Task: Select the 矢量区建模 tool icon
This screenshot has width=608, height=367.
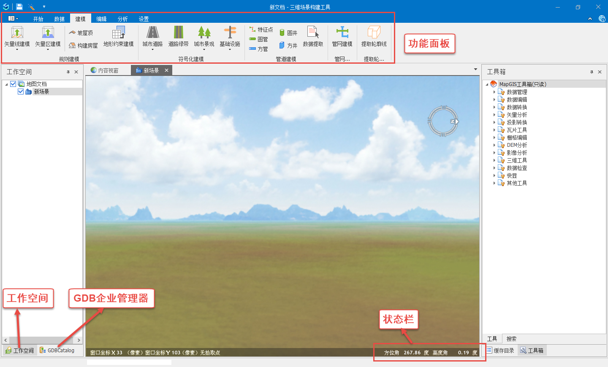Action: 48,33
